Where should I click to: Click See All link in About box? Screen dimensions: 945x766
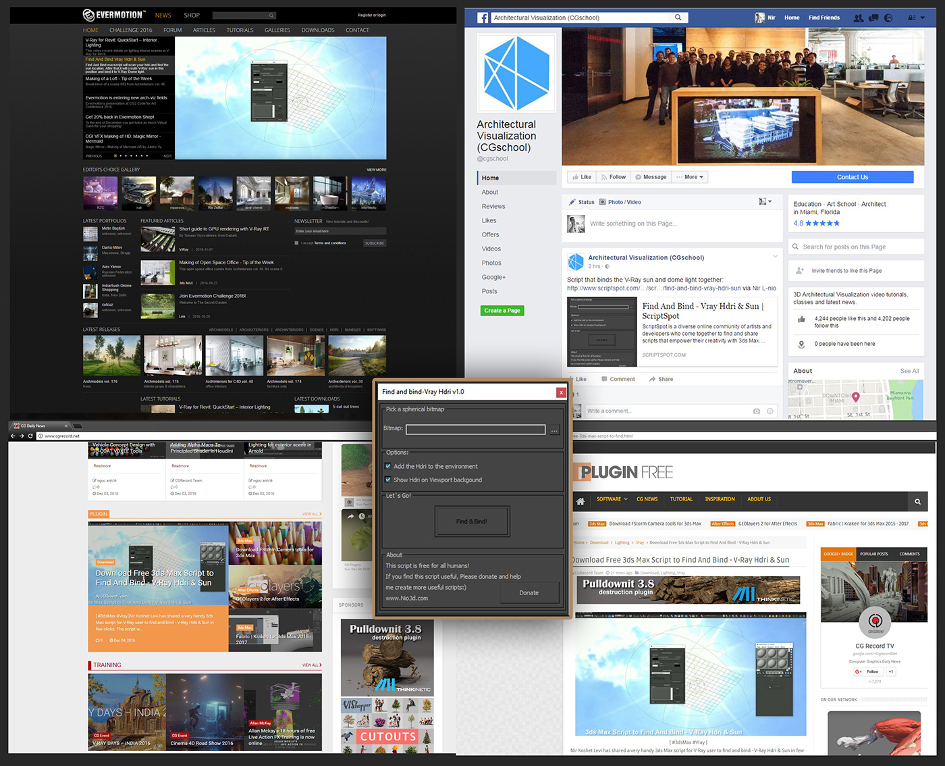click(x=909, y=371)
